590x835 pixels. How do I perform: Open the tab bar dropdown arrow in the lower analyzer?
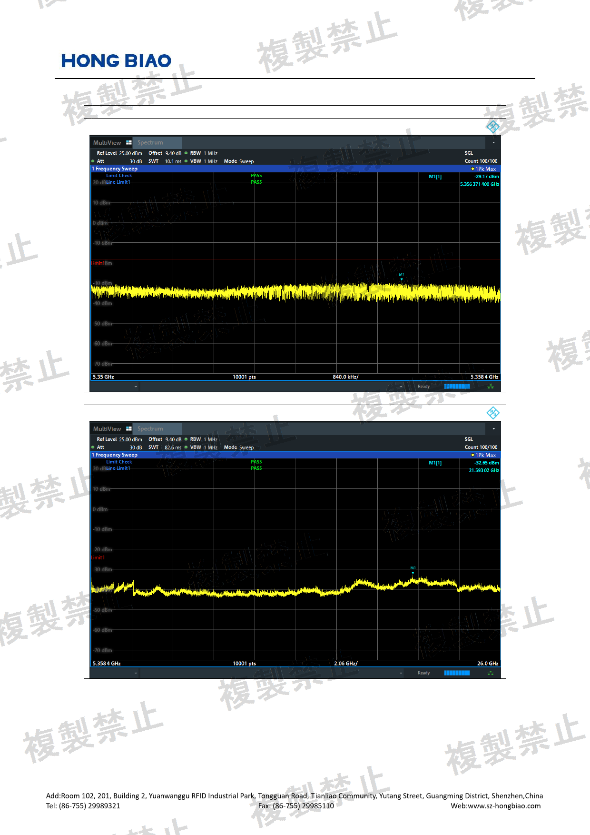[x=493, y=428]
